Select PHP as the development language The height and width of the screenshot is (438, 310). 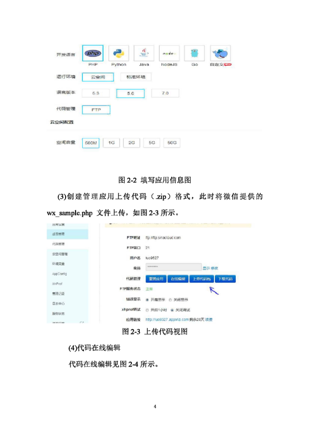(93, 53)
